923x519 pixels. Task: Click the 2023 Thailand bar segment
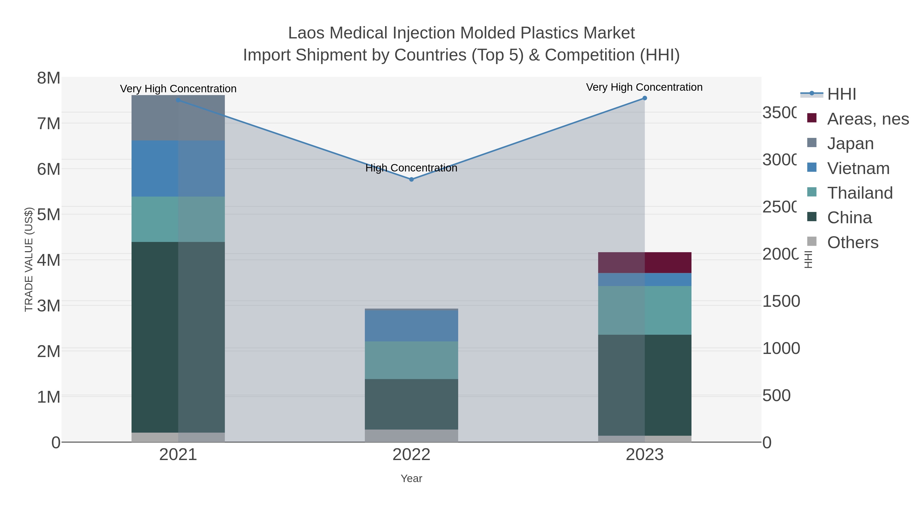point(645,311)
